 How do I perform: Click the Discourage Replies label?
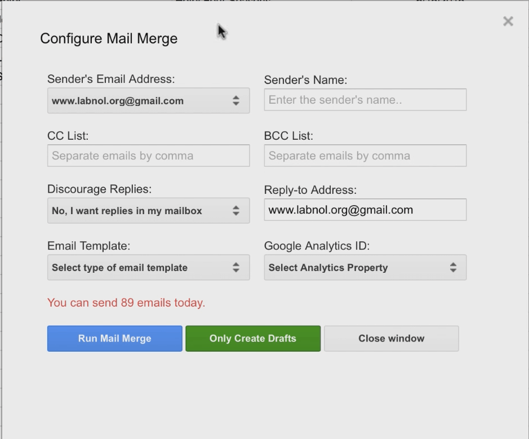pyautogui.click(x=99, y=189)
